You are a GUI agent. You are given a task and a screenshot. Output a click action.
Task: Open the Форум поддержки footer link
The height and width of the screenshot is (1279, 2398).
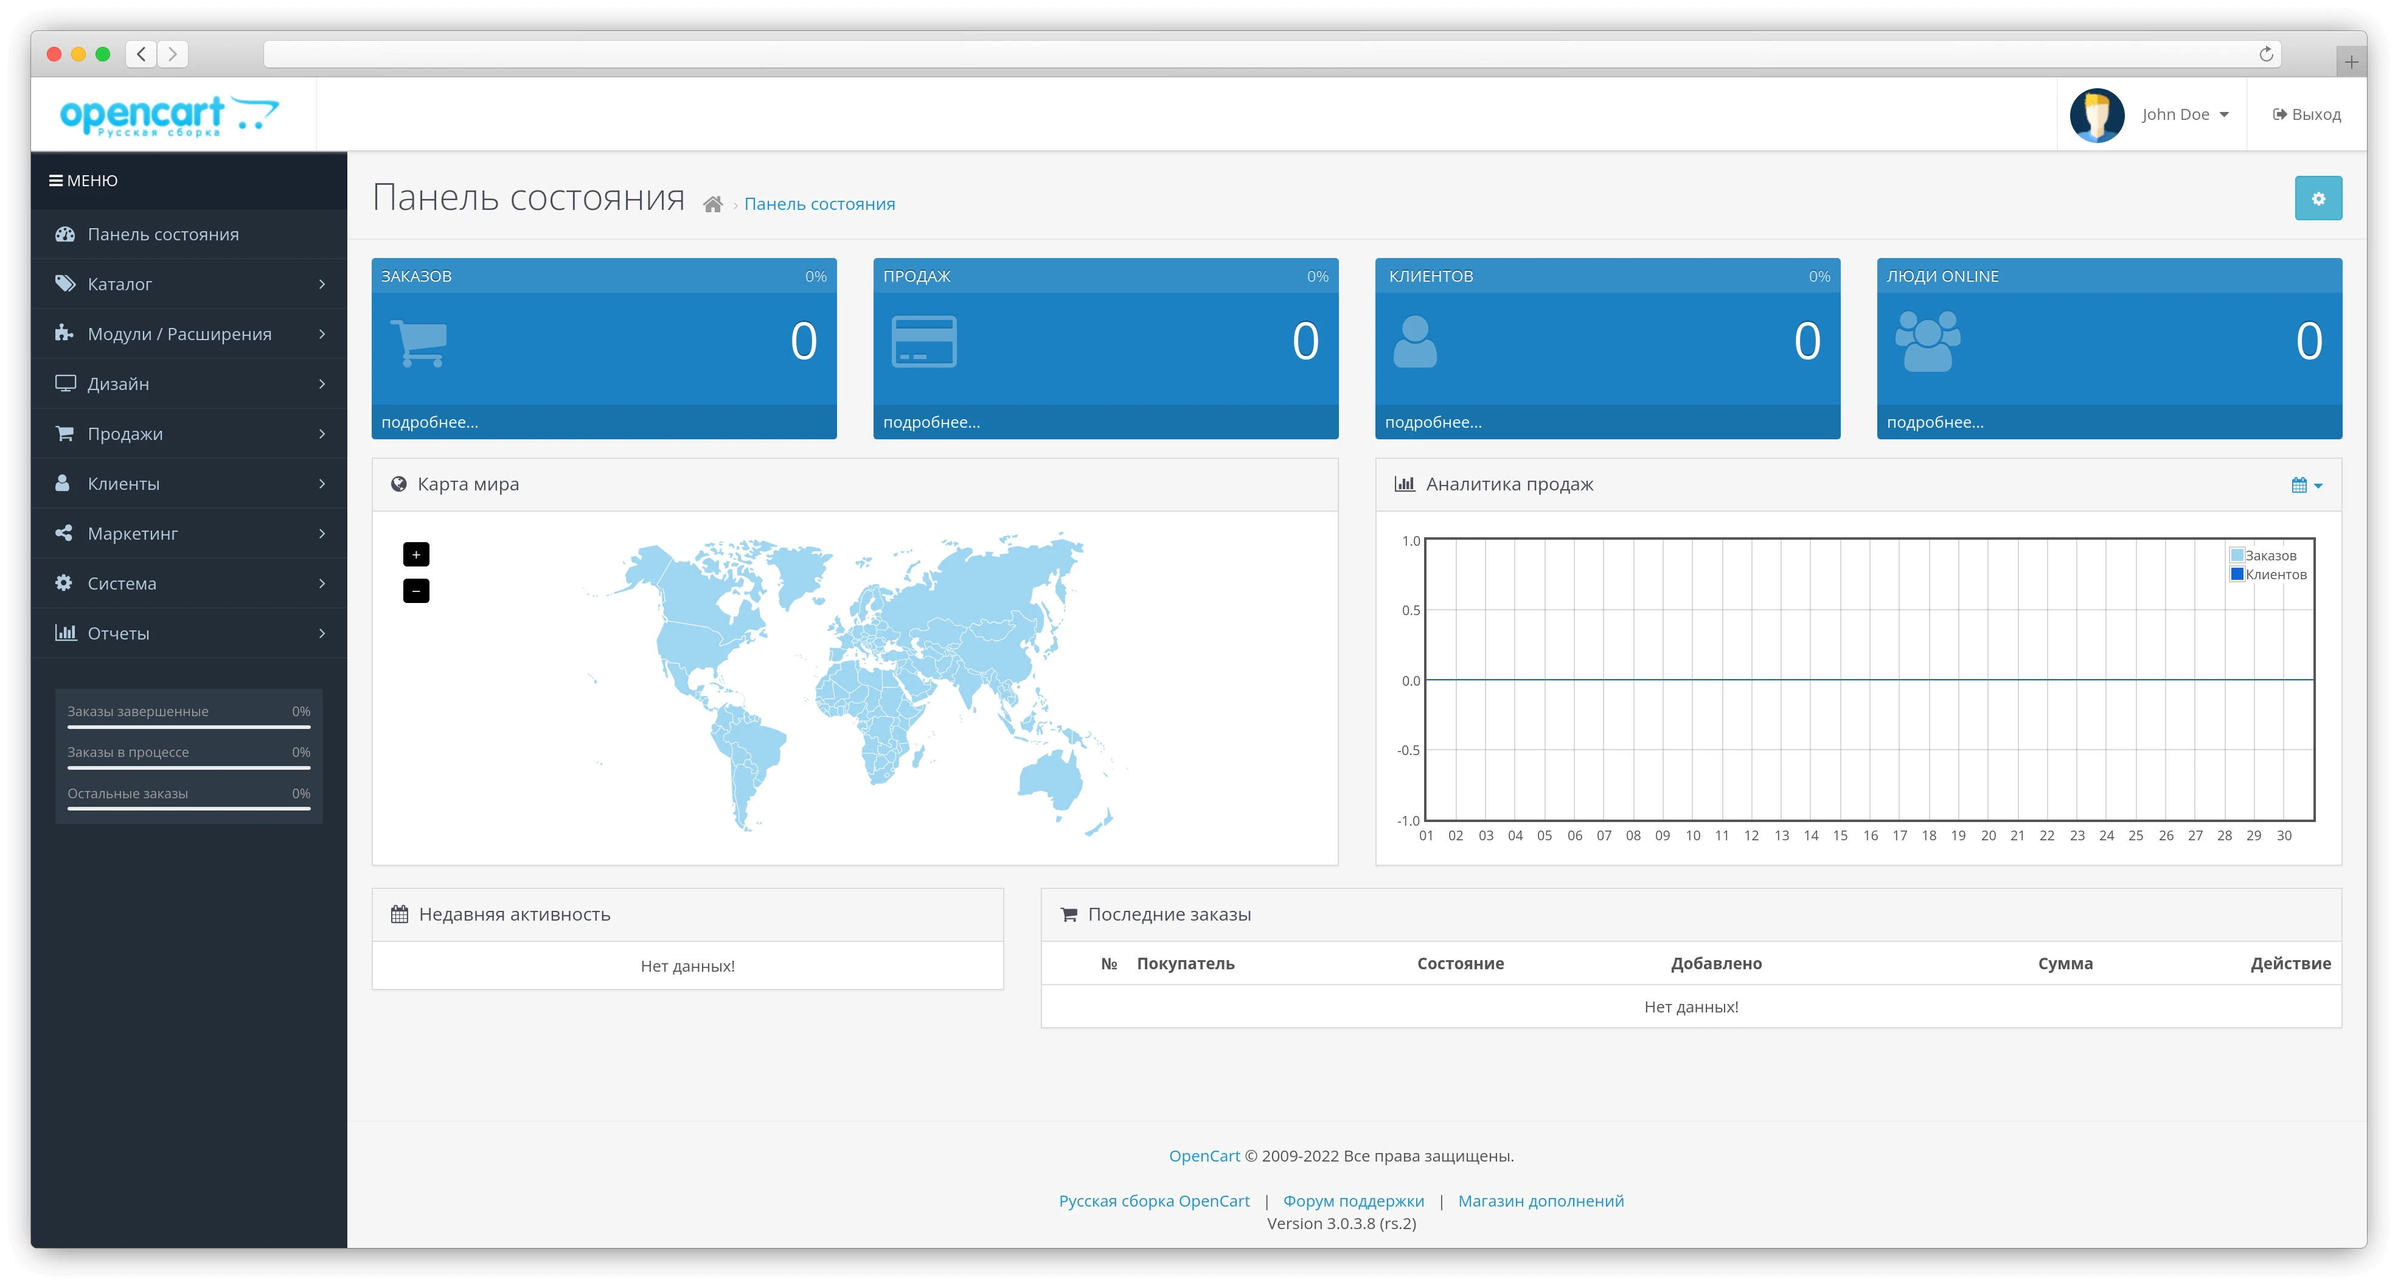click(1352, 1201)
